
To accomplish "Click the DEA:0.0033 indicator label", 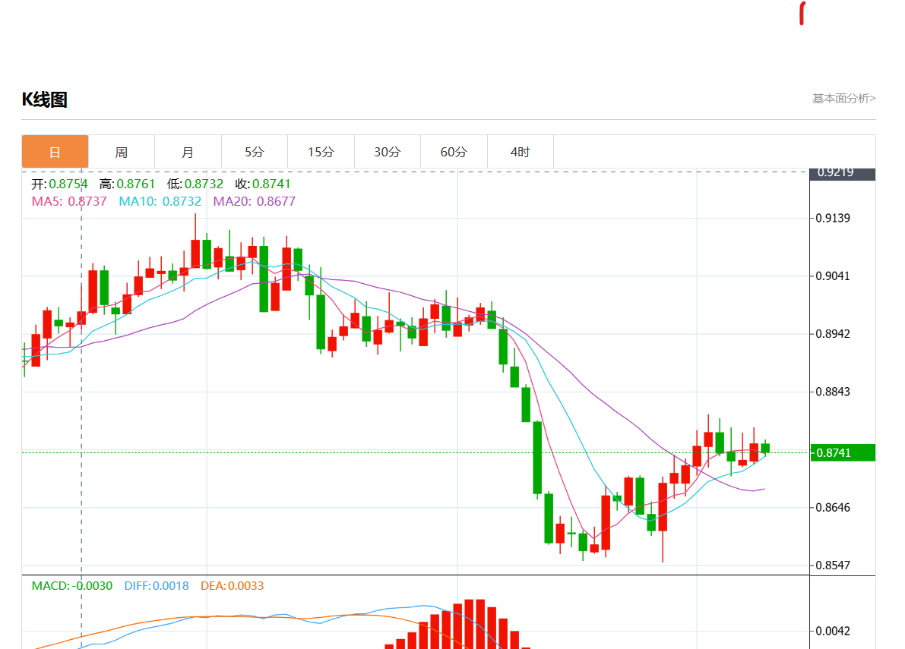I will coord(232,585).
